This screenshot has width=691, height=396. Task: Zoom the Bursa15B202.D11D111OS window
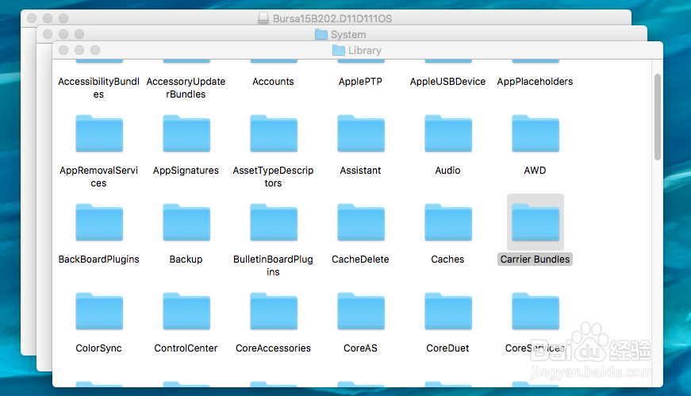tap(63, 18)
